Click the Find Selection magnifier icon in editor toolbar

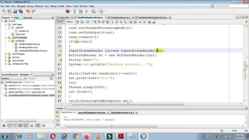[x=95, y=22]
